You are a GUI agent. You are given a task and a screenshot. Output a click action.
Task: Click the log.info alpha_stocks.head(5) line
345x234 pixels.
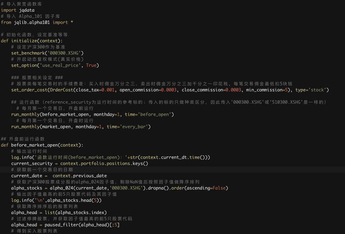(x=56, y=201)
